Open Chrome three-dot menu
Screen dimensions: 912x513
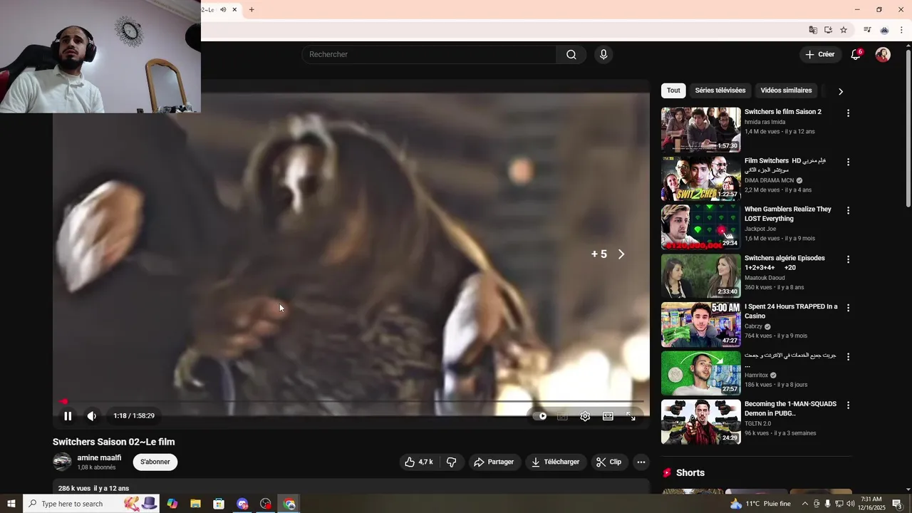point(901,30)
